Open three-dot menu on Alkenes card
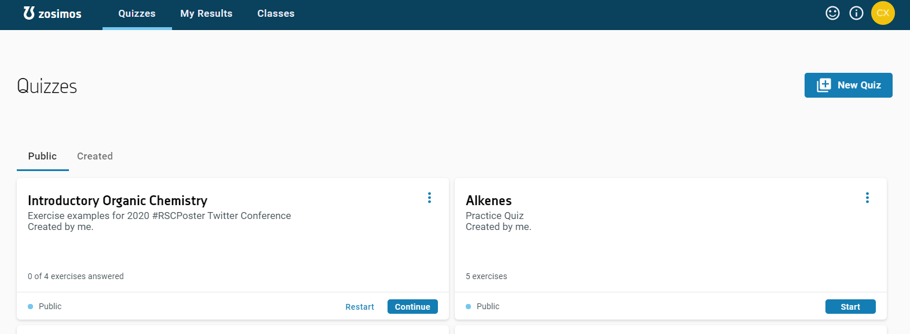 tap(867, 198)
